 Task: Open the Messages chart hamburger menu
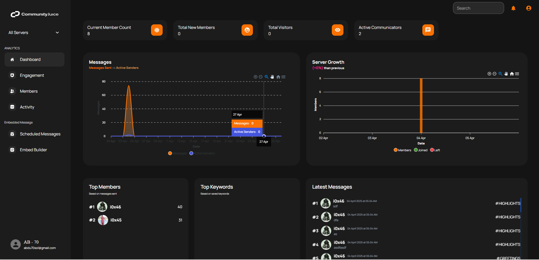(284, 77)
